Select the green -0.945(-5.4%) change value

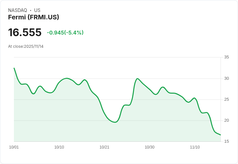point(65,33)
